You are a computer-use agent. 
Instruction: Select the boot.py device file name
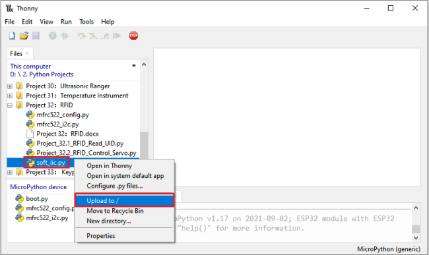coord(37,199)
